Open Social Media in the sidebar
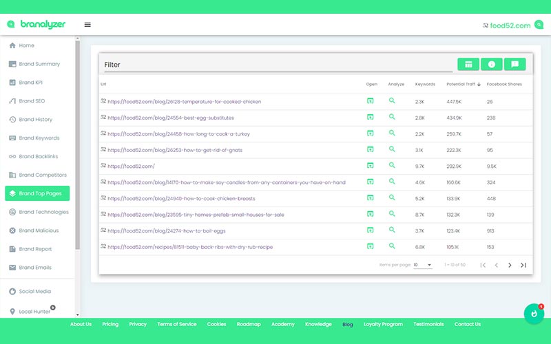551x344 pixels. [x=30, y=291]
